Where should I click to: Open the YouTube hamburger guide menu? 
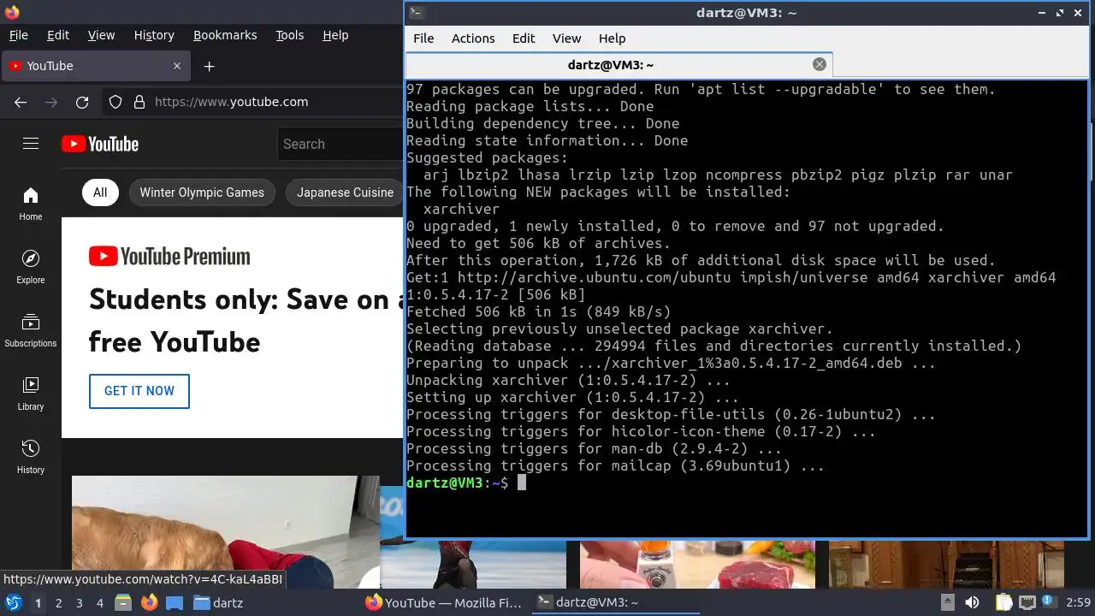coord(31,144)
